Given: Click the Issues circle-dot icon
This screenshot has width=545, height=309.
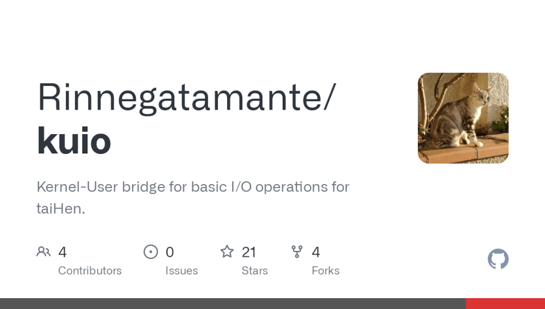Looking at the screenshot, I should [150, 252].
